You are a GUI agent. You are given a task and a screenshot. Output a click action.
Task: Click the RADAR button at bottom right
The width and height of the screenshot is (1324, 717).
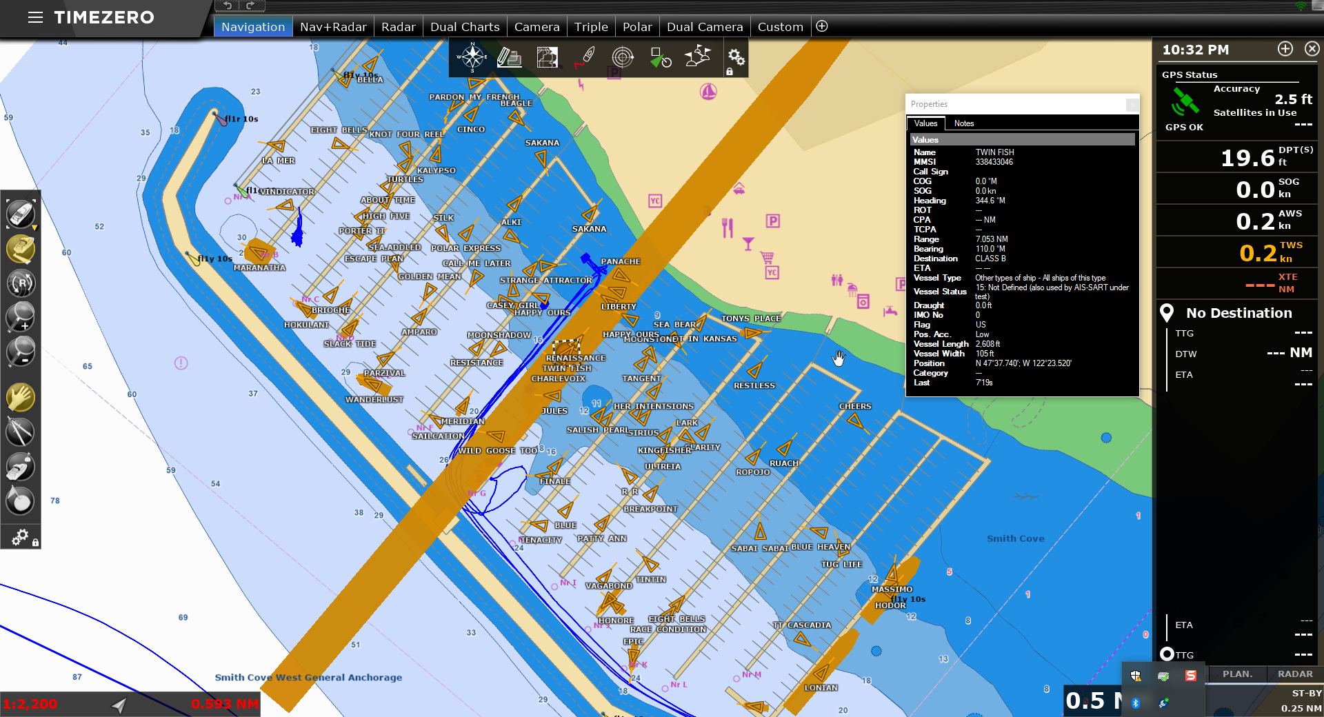pos(1295,674)
